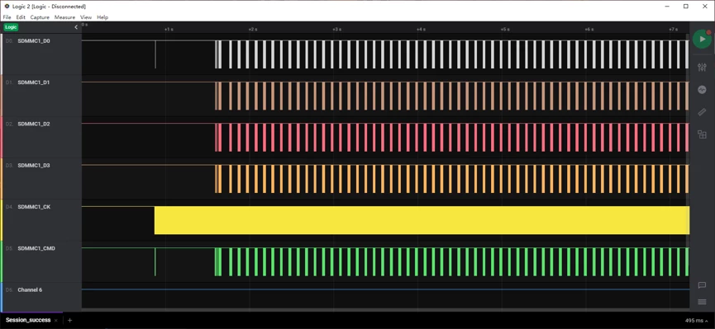Open the hamburger main menu icon
Image resolution: width=715 pixels, height=329 pixels.
point(703,302)
